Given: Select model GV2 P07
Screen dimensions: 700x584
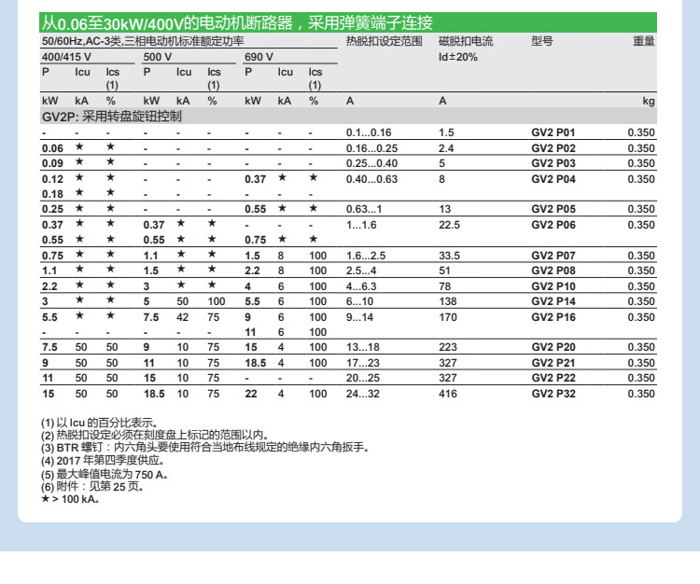Looking at the screenshot, I should point(553,256).
